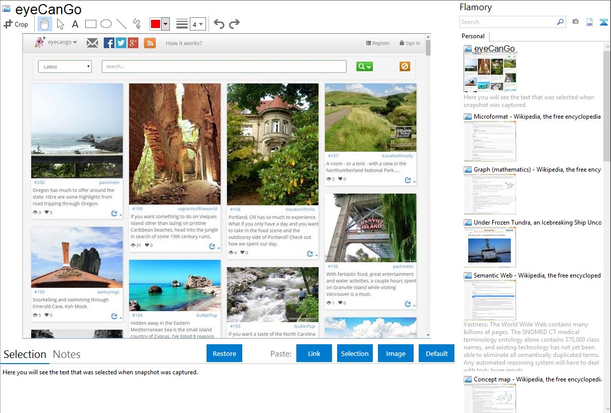Redo the last edit
The width and height of the screenshot is (611, 413).
tap(234, 24)
